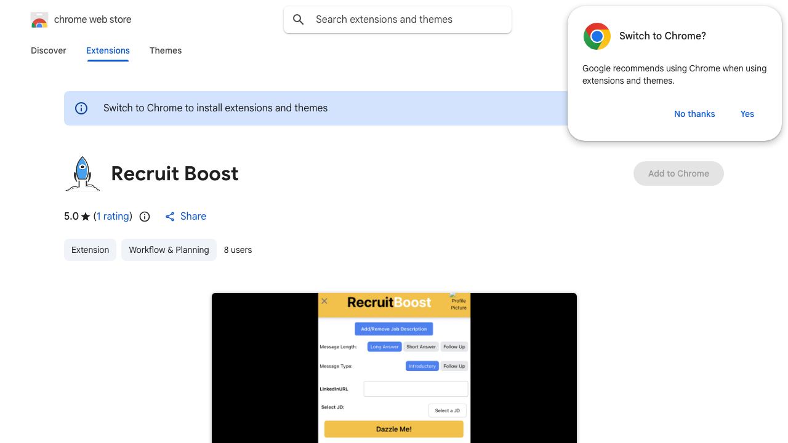Select Follow Up under Message Type

coord(454,366)
